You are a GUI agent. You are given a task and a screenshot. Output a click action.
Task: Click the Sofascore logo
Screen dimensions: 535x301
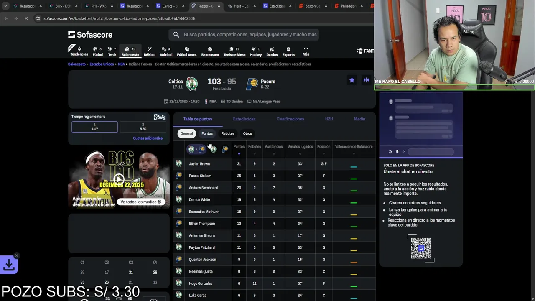[90, 35]
